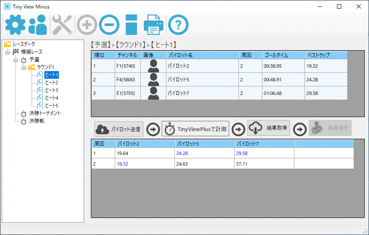Click the arrow circle after パイロット送信

tap(153, 129)
